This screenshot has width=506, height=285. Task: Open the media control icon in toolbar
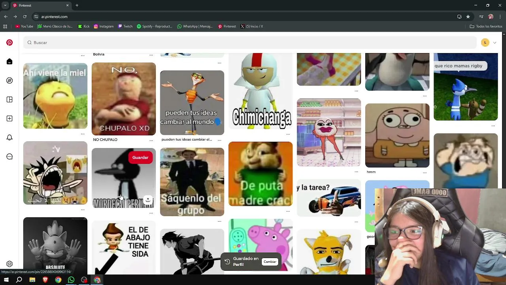[x=481, y=17]
